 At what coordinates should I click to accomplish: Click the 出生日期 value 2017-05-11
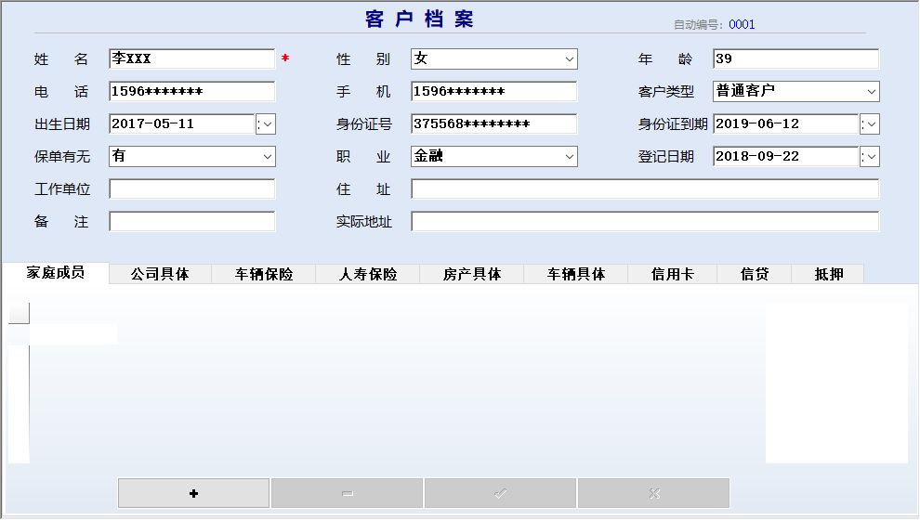[x=152, y=123]
